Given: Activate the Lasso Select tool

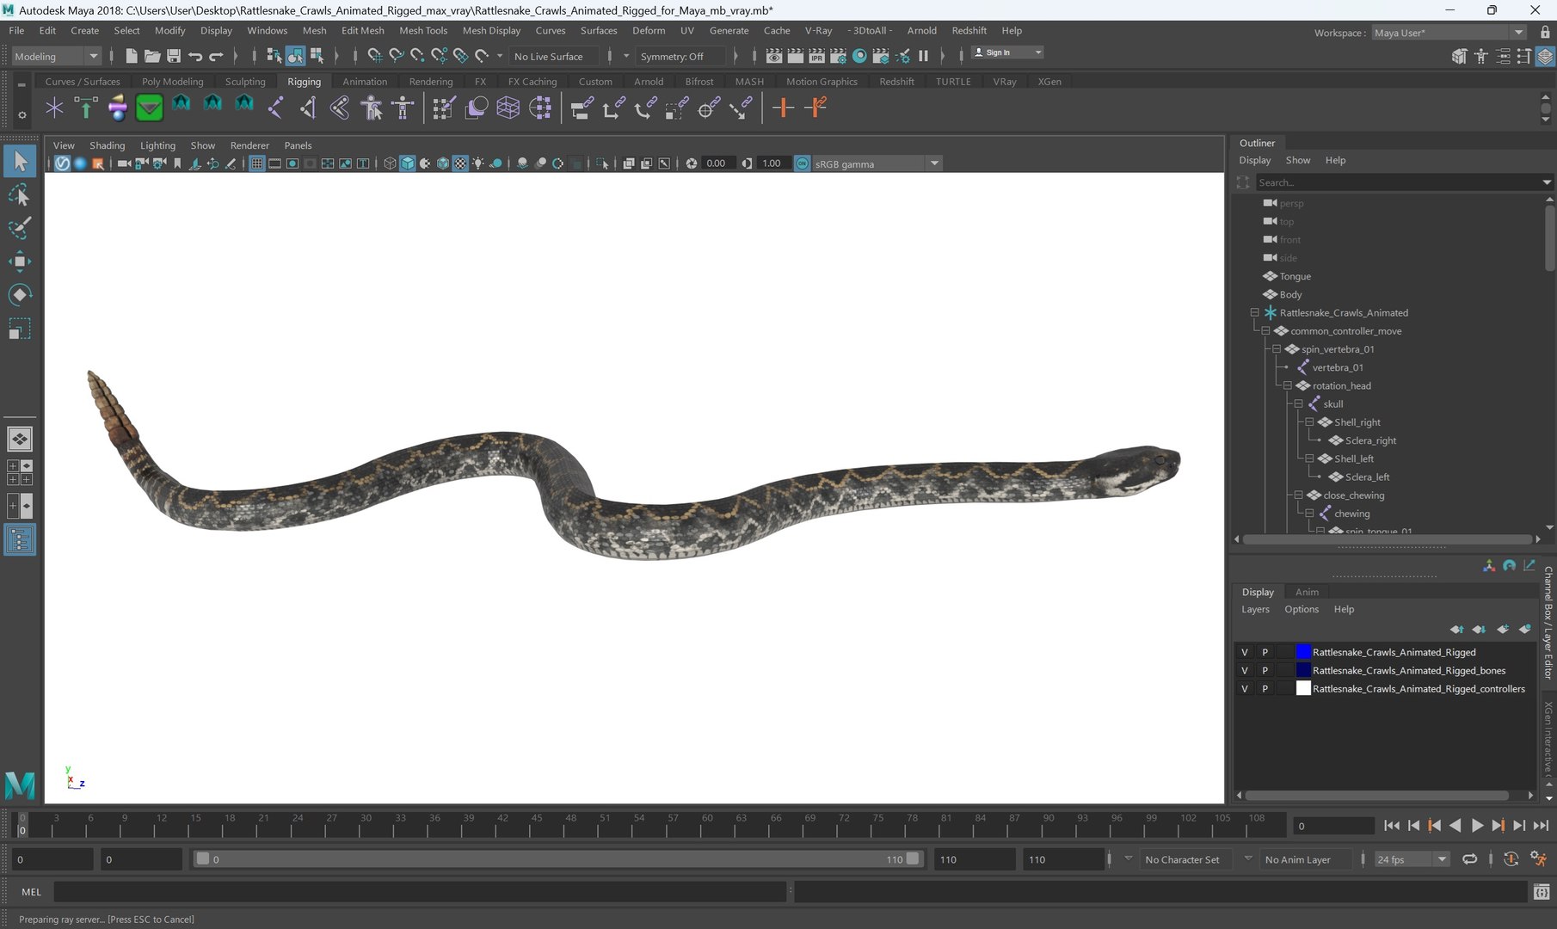Looking at the screenshot, I should coord(20,195).
